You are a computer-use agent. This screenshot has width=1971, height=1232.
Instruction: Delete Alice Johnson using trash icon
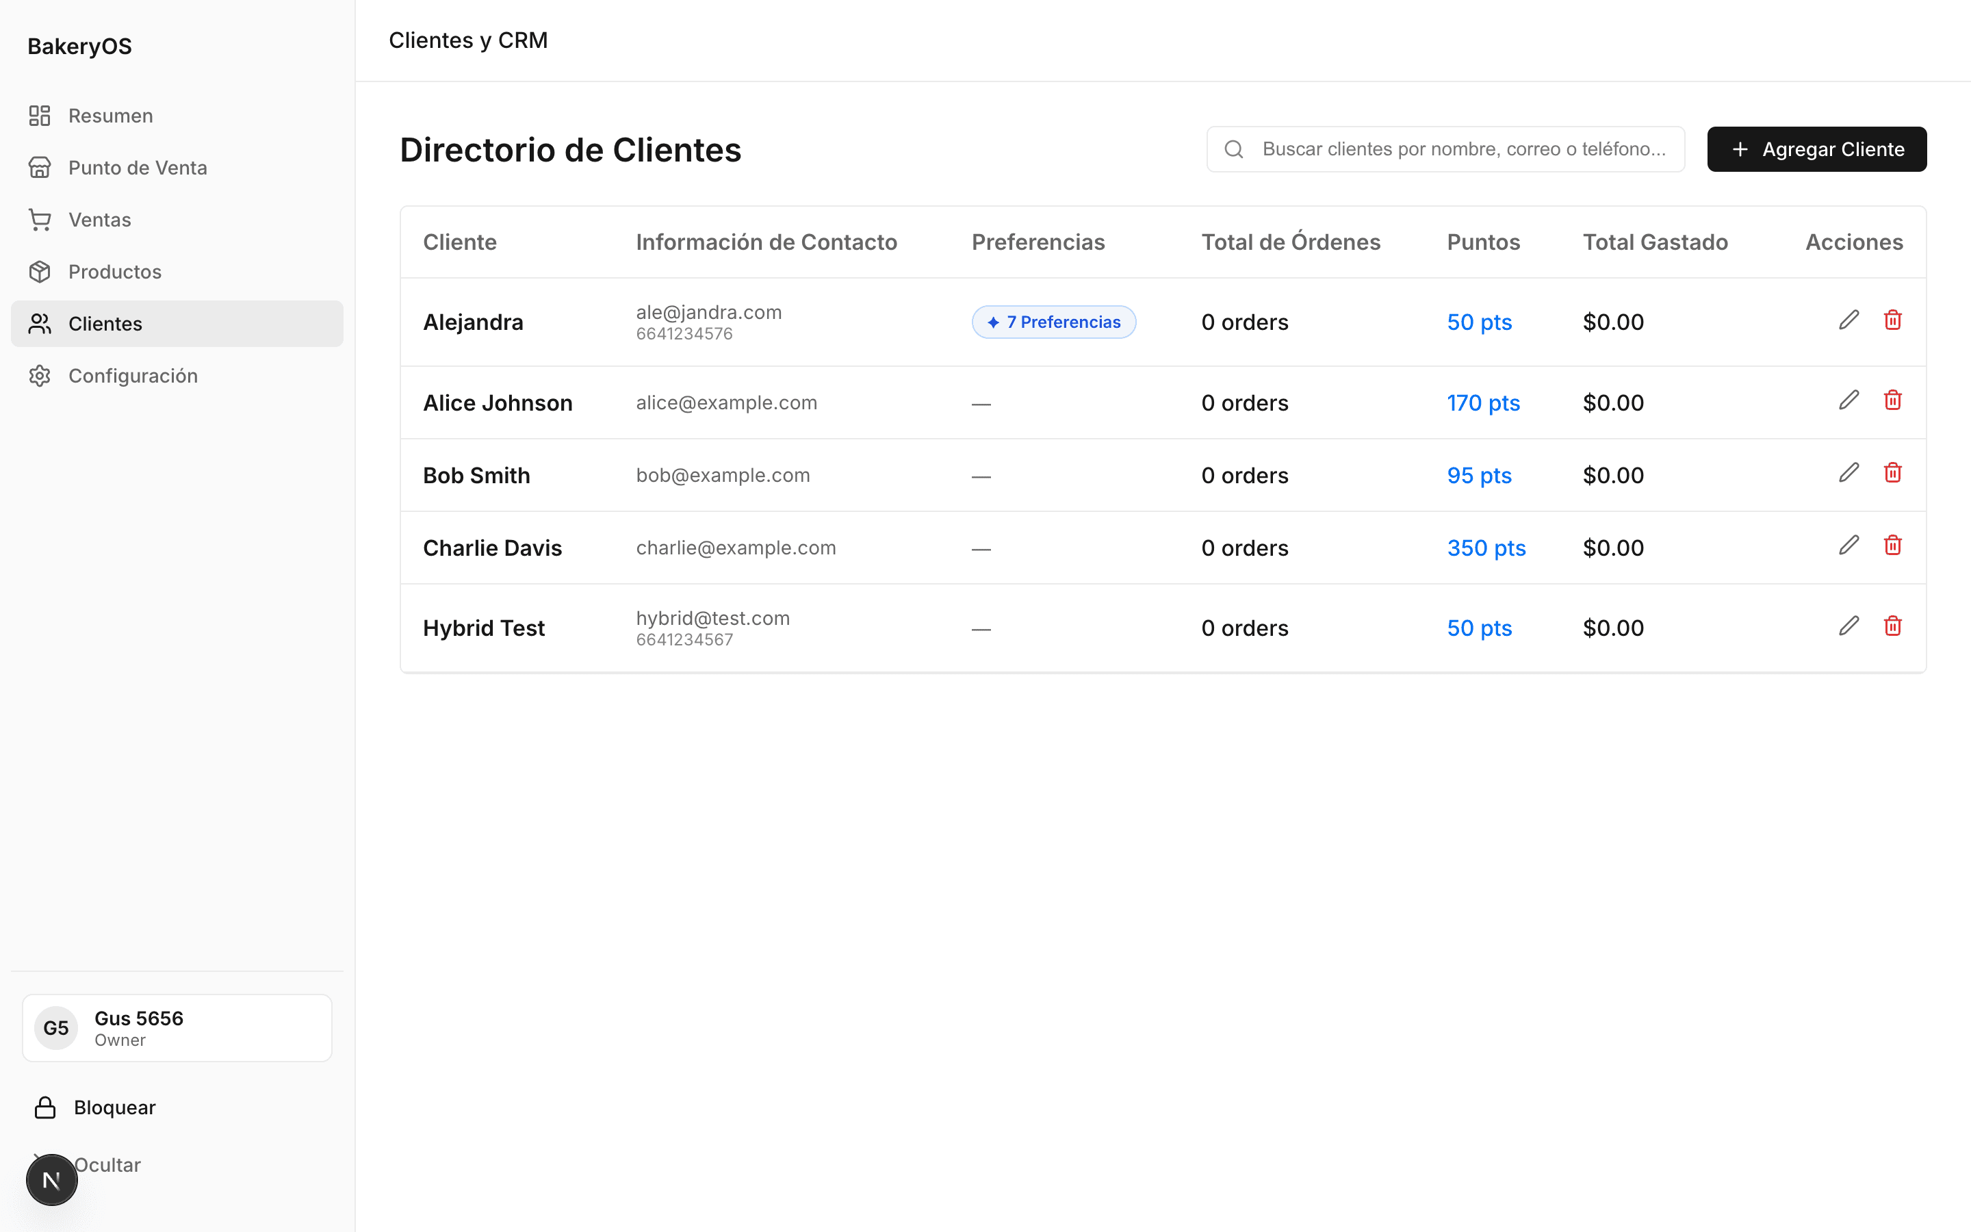[1893, 400]
